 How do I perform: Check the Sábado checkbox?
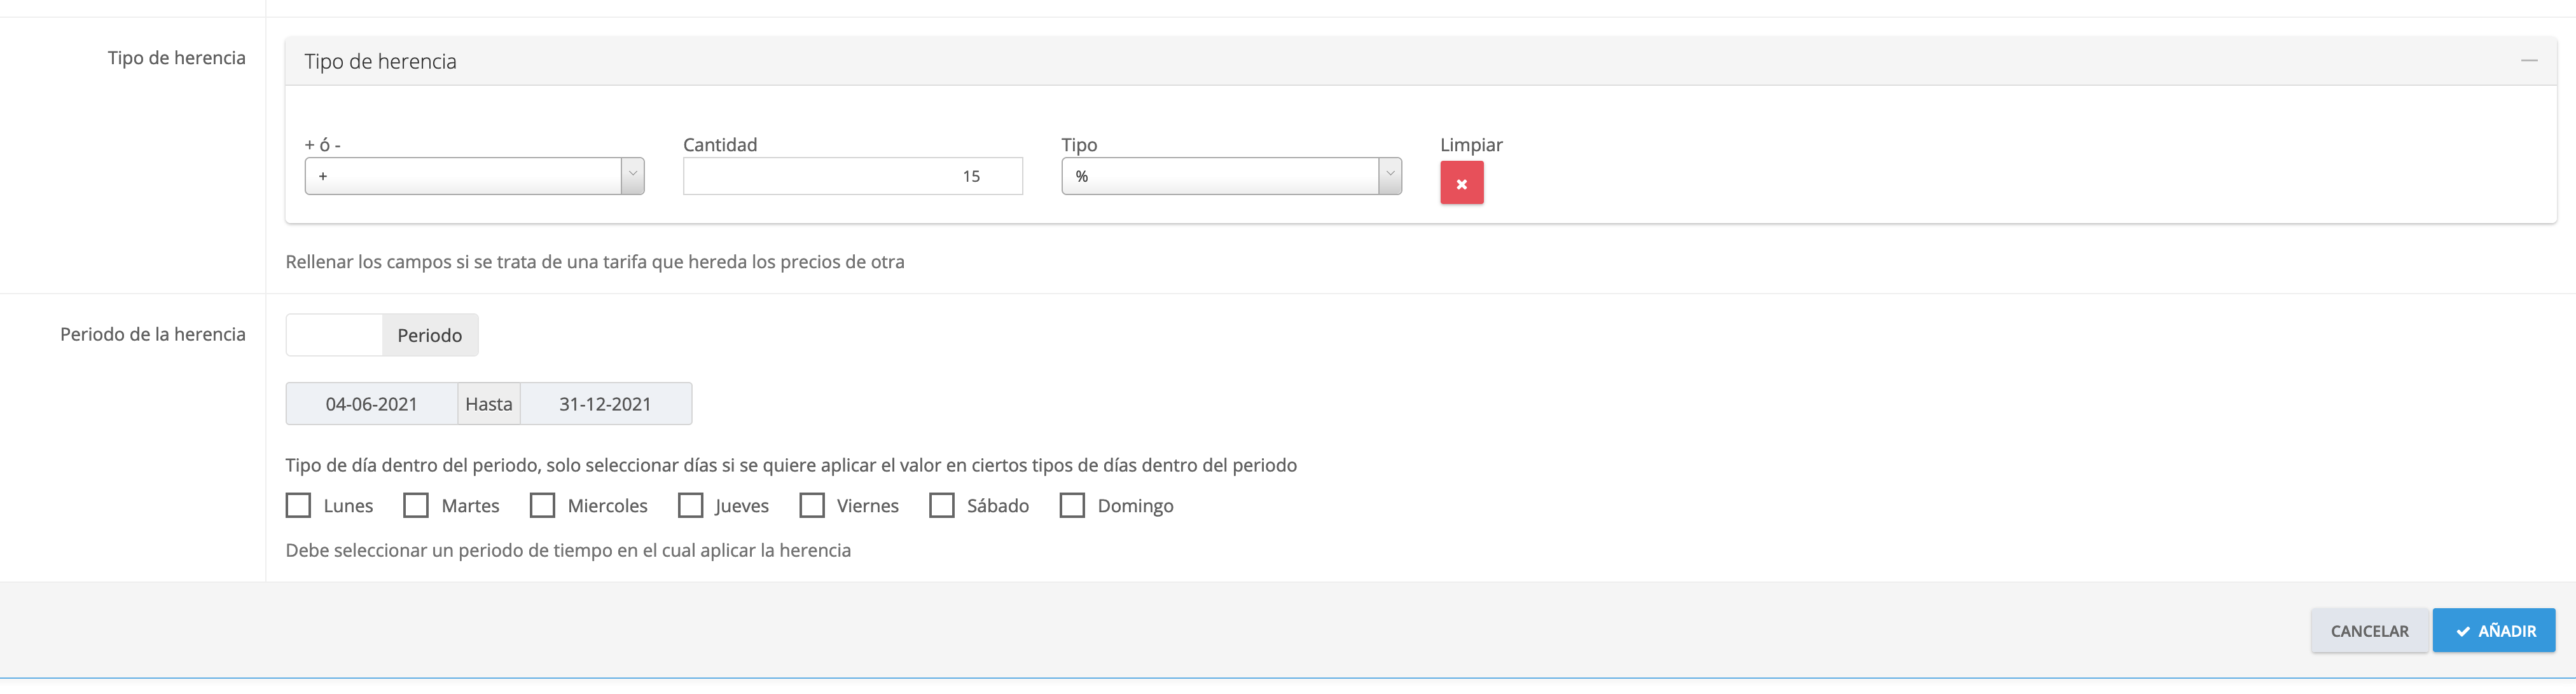tap(942, 505)
